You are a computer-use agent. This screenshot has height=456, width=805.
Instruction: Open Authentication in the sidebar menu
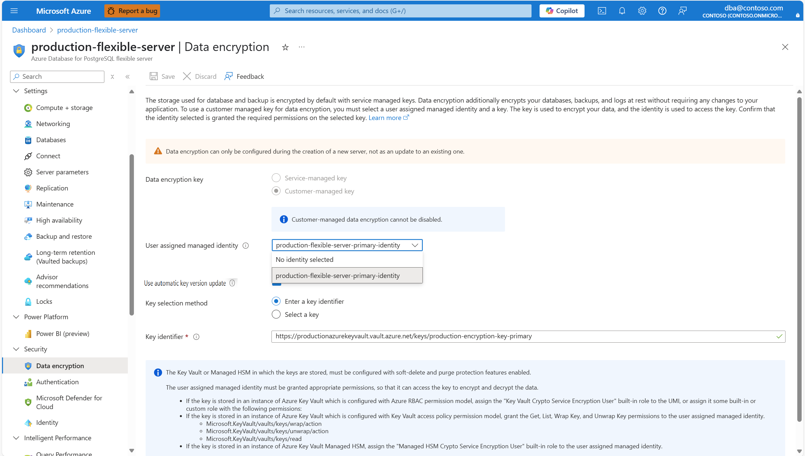[57, 382]
